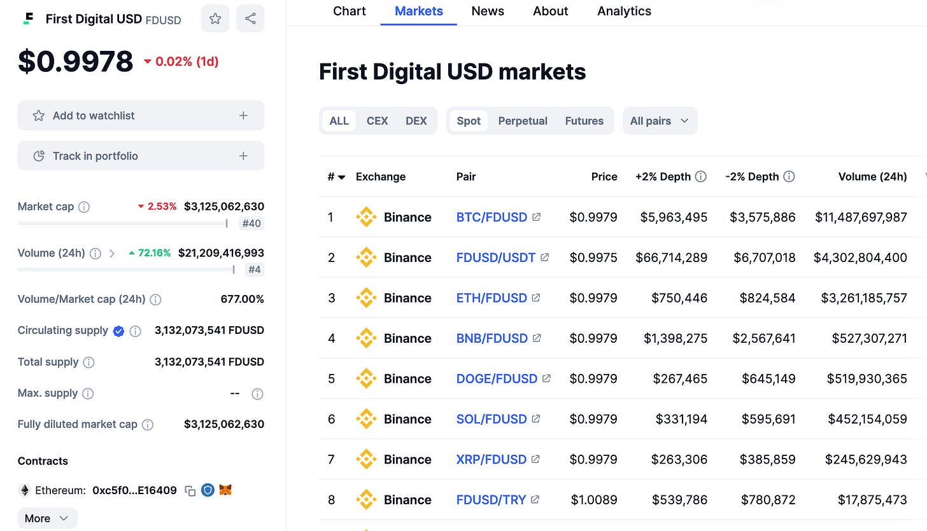Screen dimensions: 927x531
Task: Switch to the News tab
Action: click(x=488, y=11)
